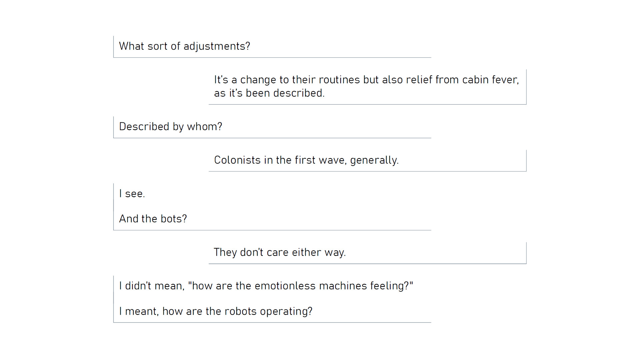Image resolution: width=640 pixels, height=360 pixels.
Task: Click the word "operating?" at the bottom
Action: point(286,311)
